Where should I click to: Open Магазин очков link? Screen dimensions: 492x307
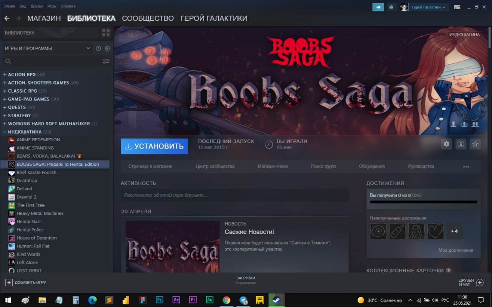[273, 167]
